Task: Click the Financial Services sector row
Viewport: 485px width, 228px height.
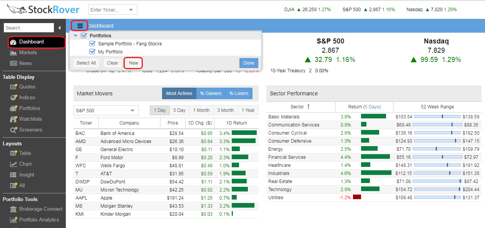Action: (x=374, y=157)
